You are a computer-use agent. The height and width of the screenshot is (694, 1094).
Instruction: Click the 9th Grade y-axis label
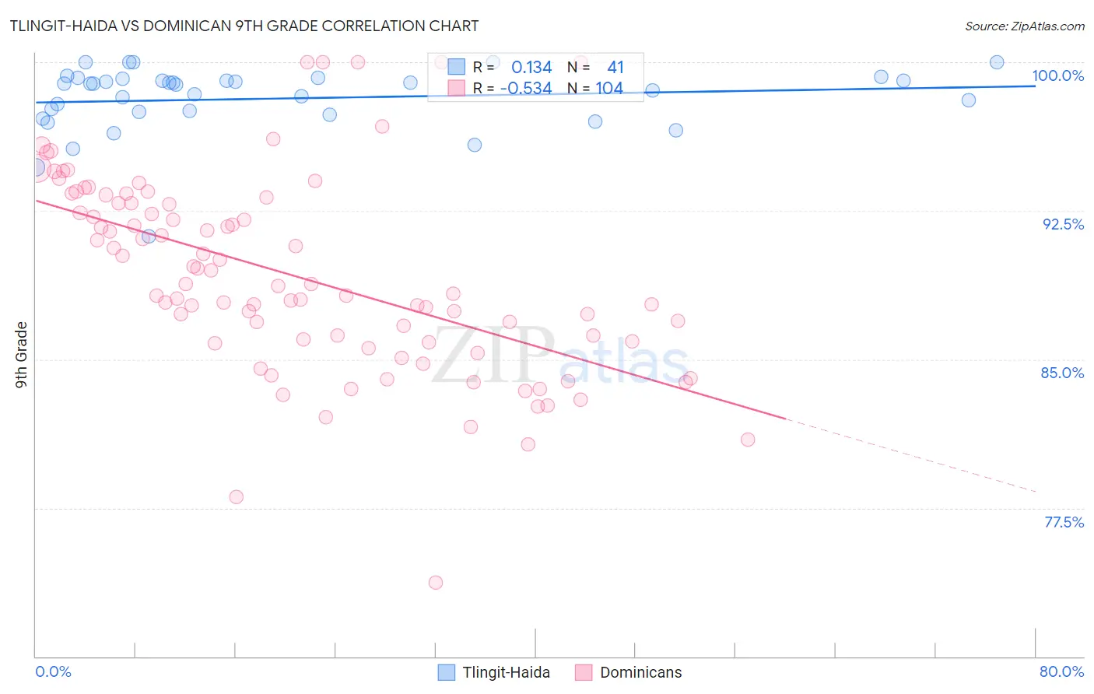[x=21, y=355]
